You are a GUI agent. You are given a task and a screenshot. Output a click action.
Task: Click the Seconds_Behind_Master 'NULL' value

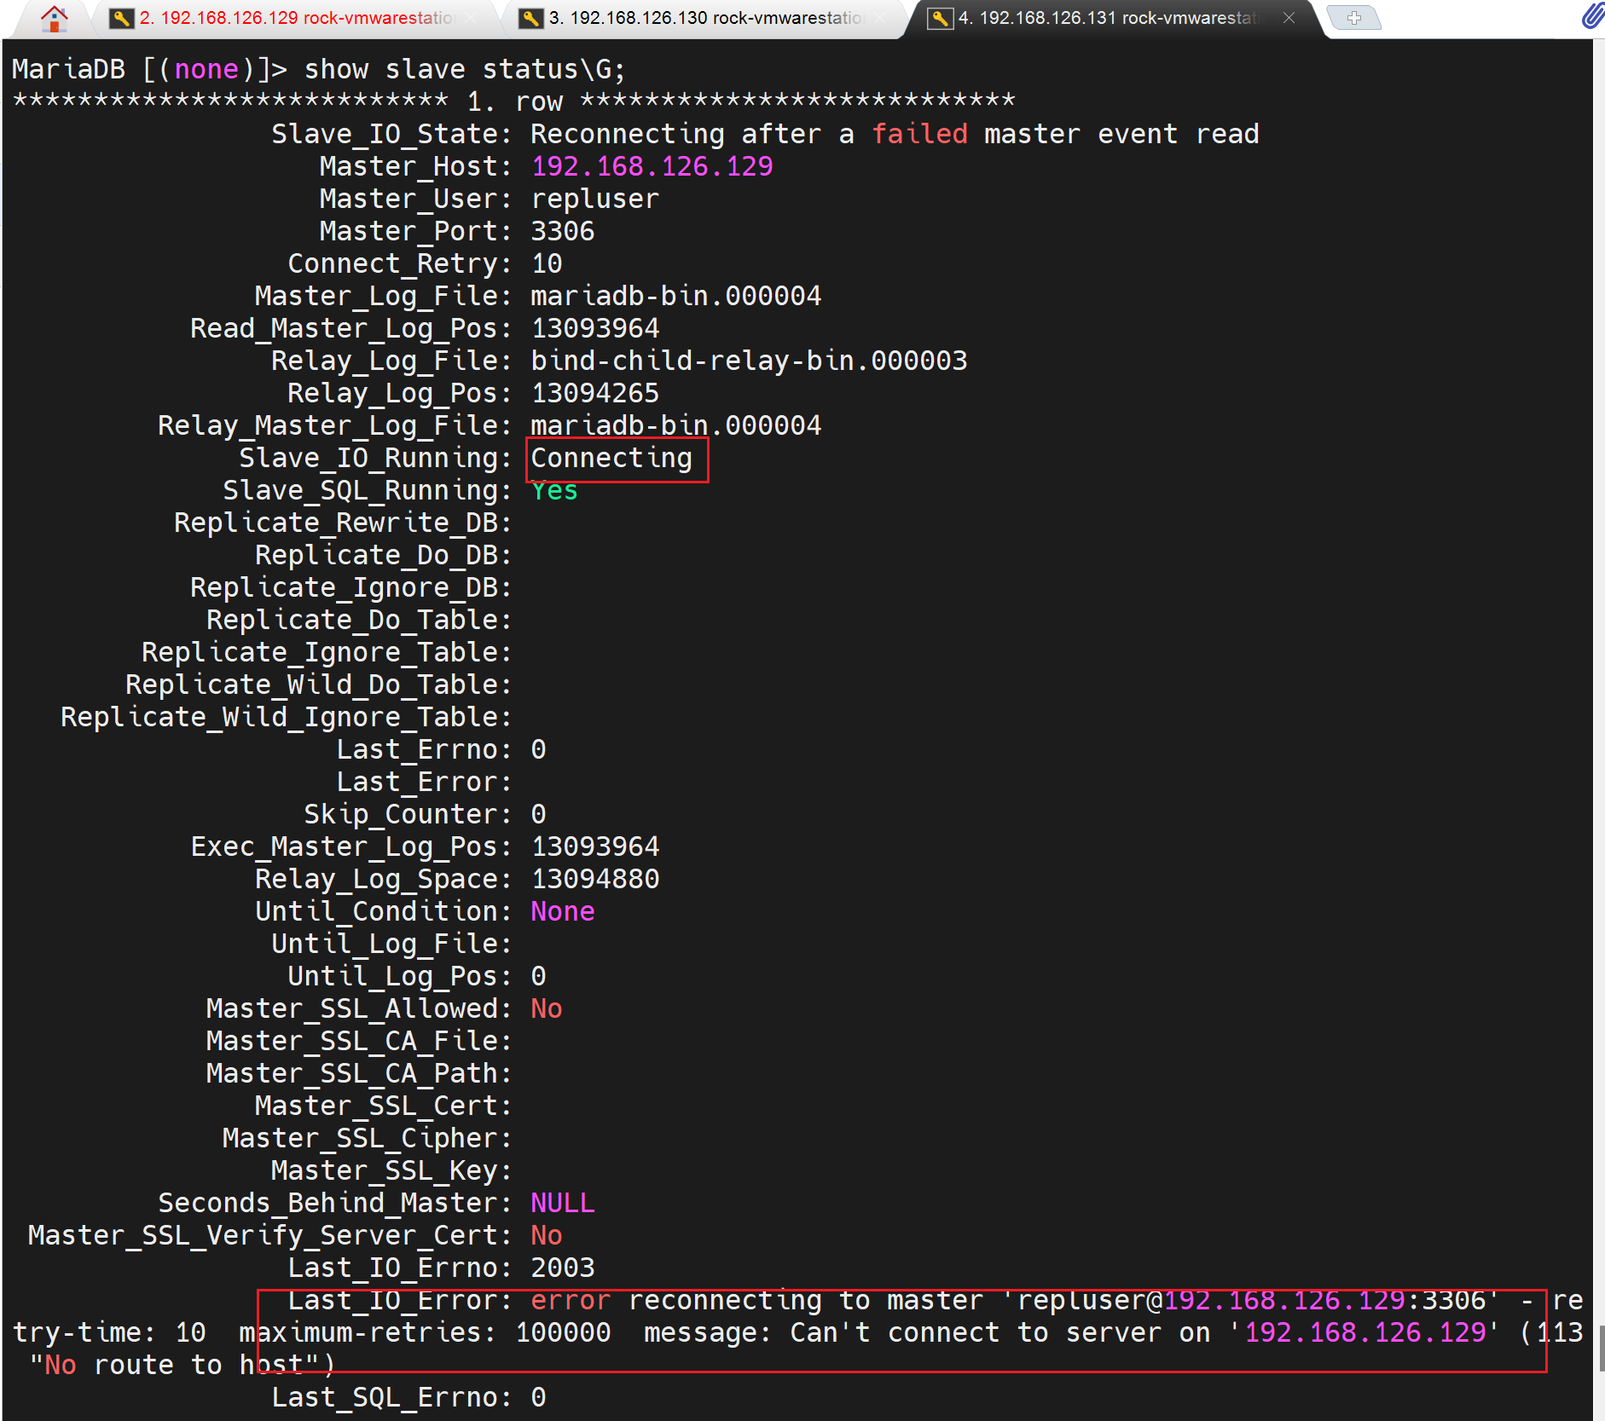(x=562, y=1203)
